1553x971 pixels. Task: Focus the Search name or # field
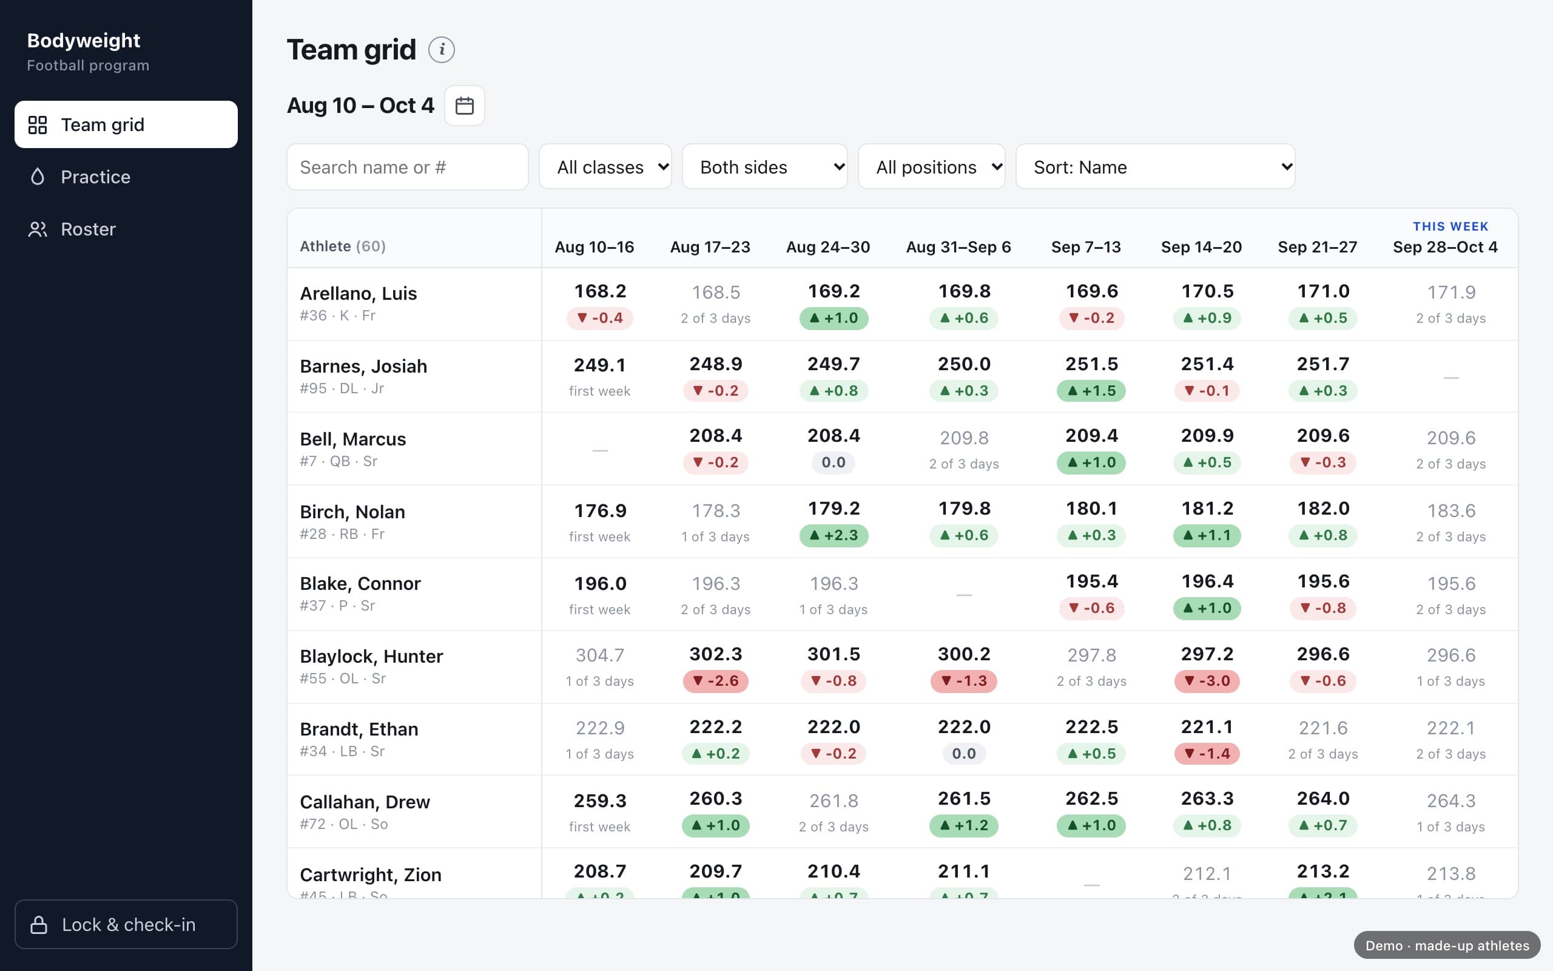408,167
